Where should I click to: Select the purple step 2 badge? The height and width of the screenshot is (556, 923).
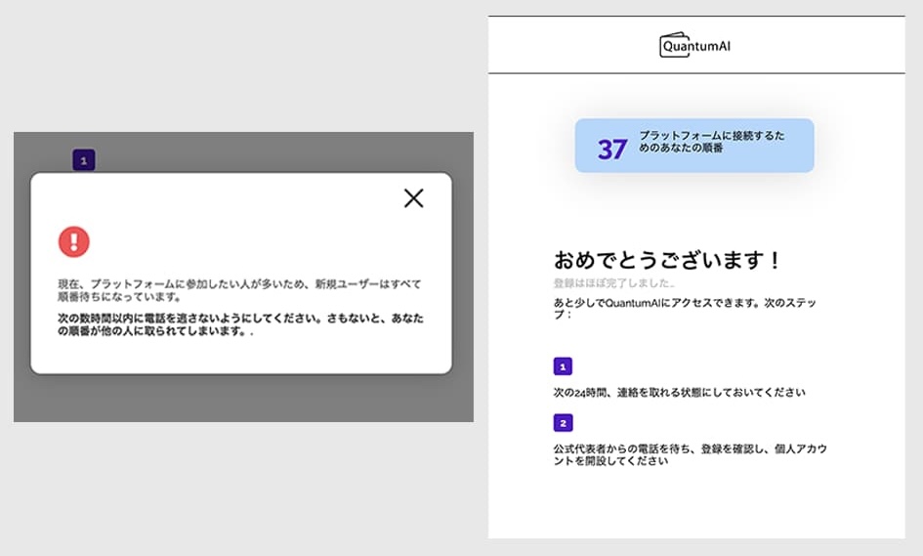[x=563, y=423]
